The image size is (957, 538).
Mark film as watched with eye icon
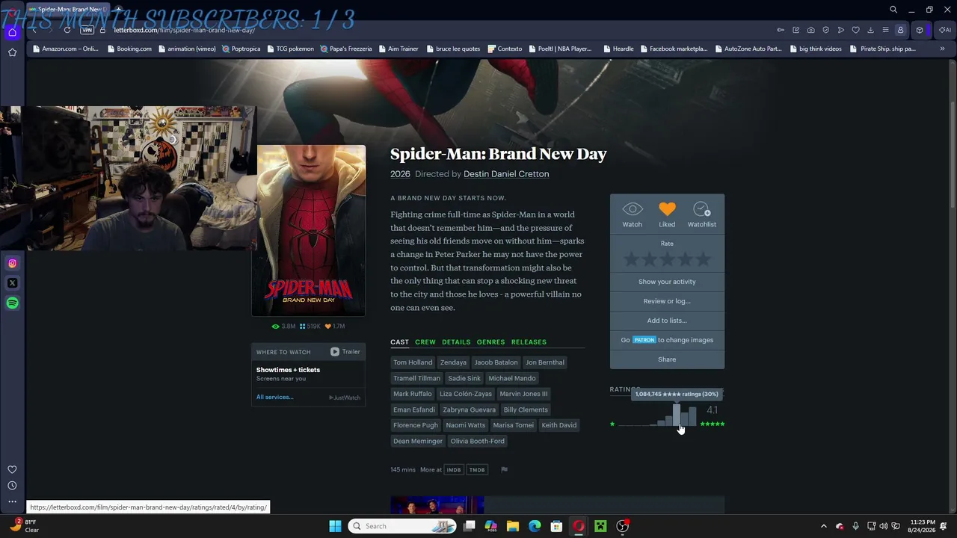pos(632,214)
